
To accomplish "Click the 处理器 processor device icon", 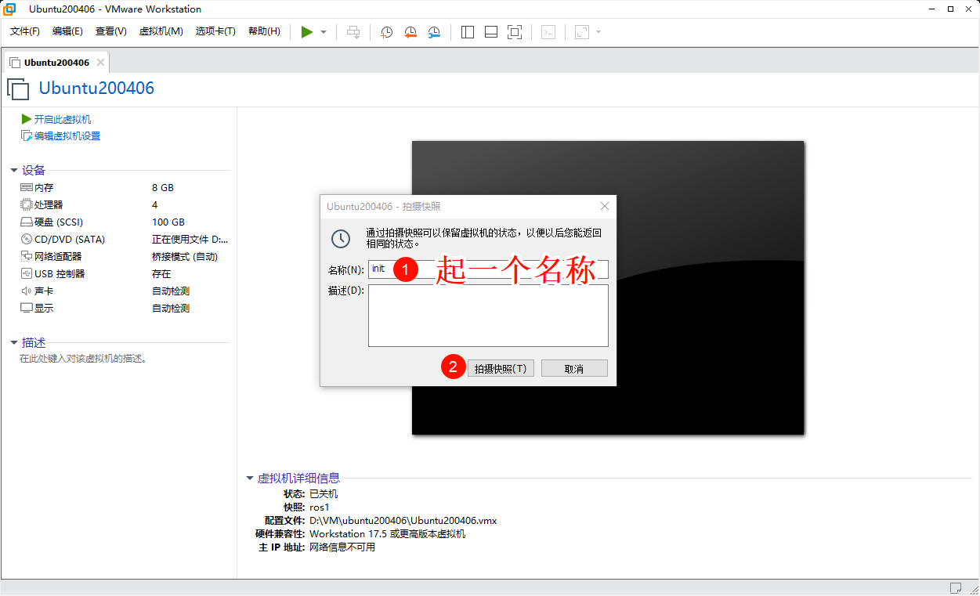I will (x=27, y=205).
